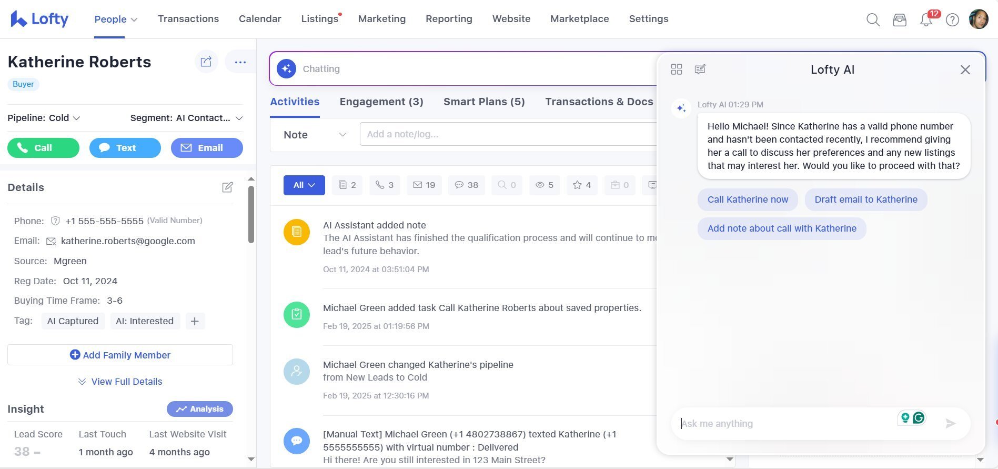Click the help question mark icon
The width and height of the screenshot is (998, 469).
tap(952, 20)
